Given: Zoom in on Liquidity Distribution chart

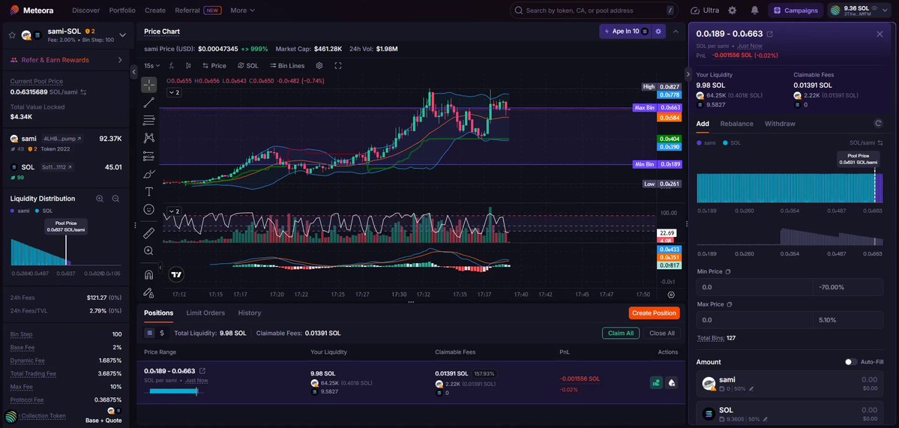Looking at the screenshot, I should point(100,199).
